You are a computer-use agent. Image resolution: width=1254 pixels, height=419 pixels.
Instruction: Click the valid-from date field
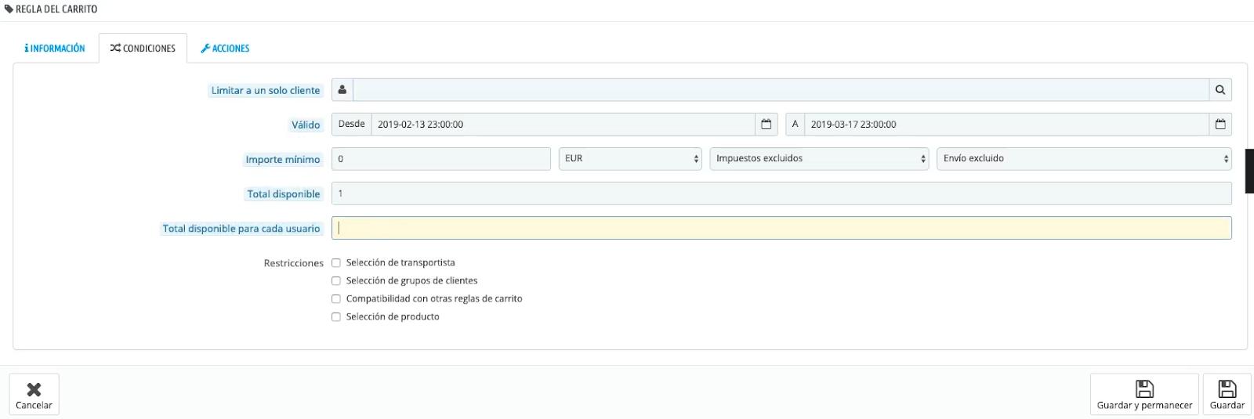563,125
